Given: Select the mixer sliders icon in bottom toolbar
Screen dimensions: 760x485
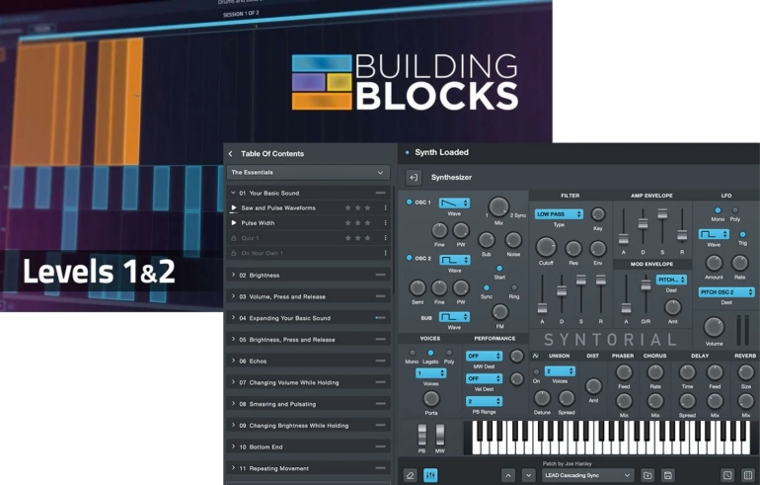Looking at the screenshot, I should tap(430, 475).
